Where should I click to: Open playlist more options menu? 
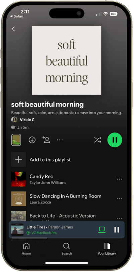60,140
